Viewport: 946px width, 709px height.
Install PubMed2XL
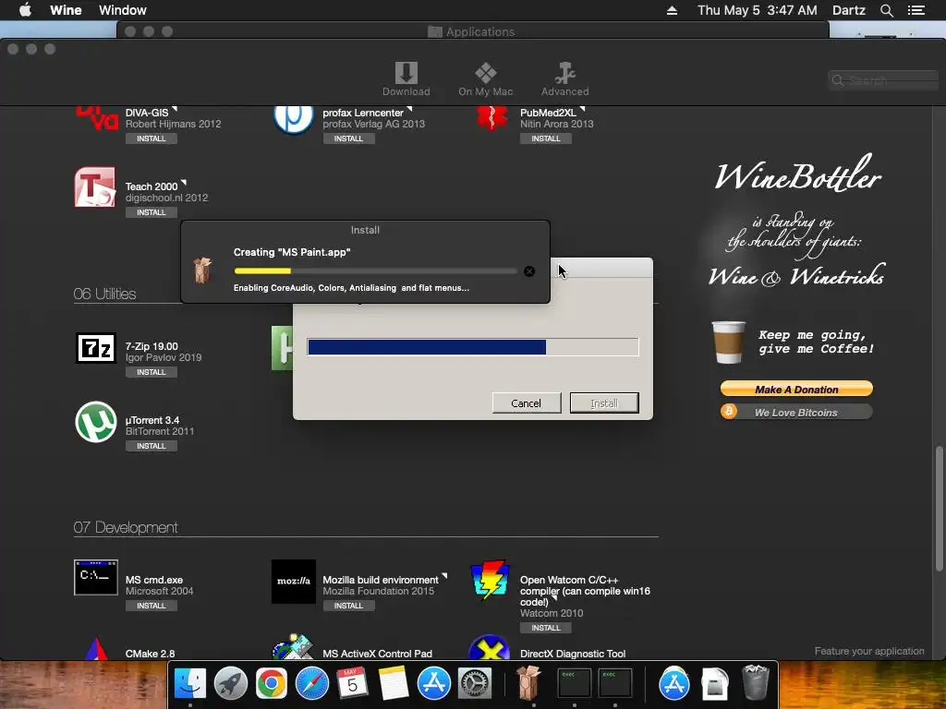coord(545,138)
